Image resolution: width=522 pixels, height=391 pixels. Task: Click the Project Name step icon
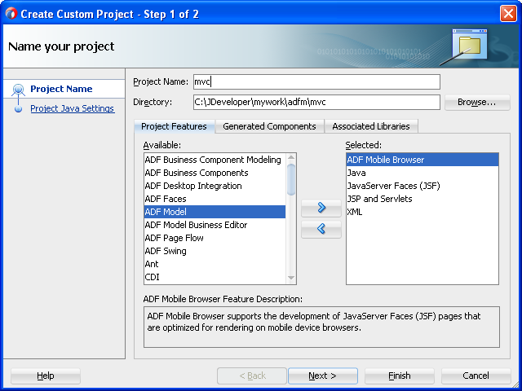click(x=18, y=90)
